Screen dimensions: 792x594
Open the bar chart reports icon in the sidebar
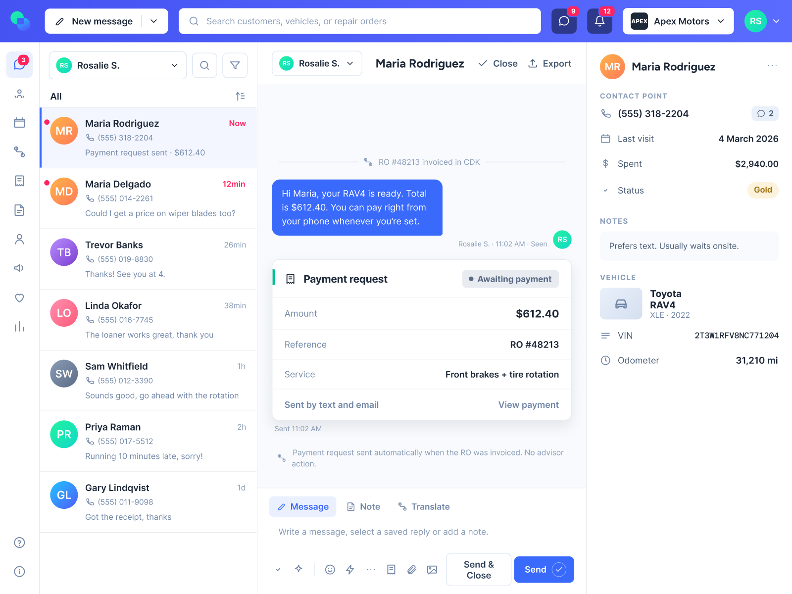[x=19, y=327]
